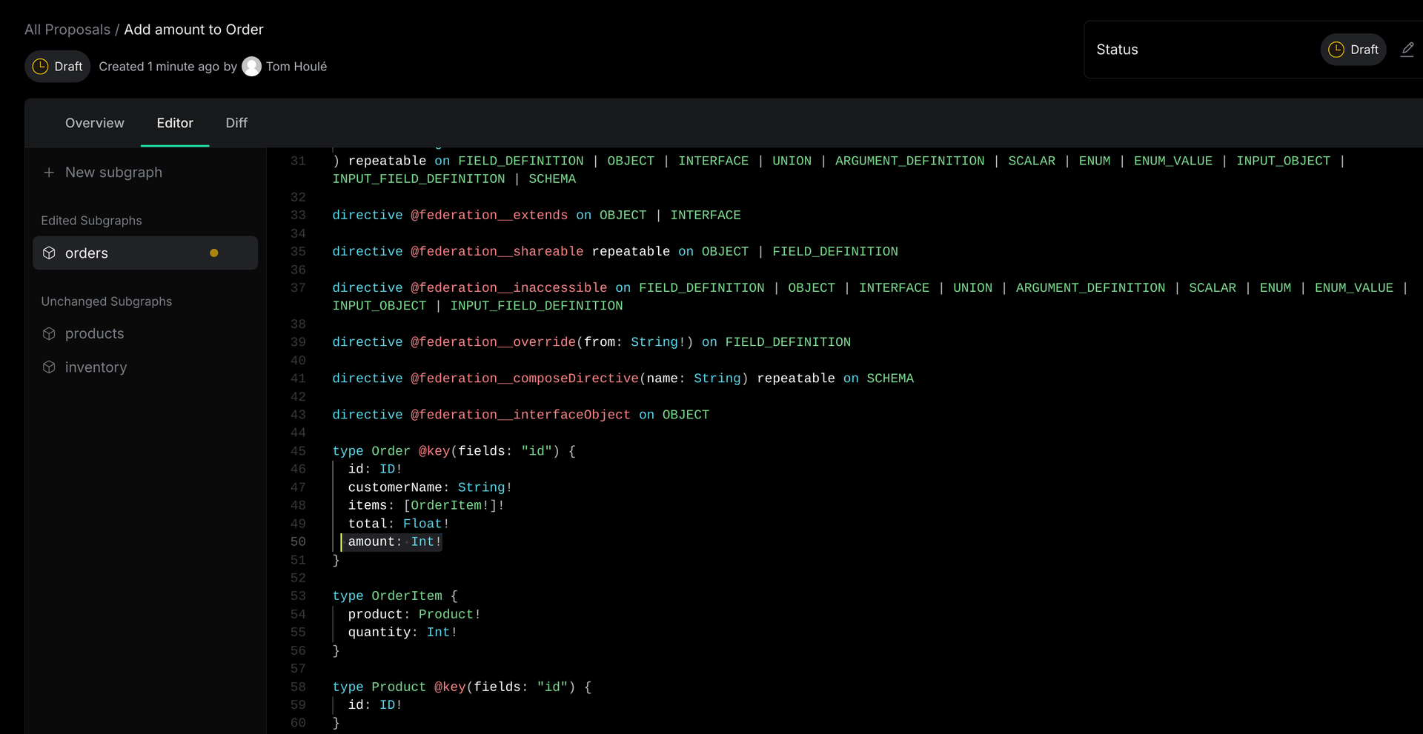
Task: Open the orders subgraph in the editor
Action: coord(87,253)
